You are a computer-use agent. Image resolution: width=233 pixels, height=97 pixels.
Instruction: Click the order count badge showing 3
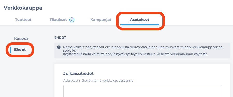(x=72, y=20)
